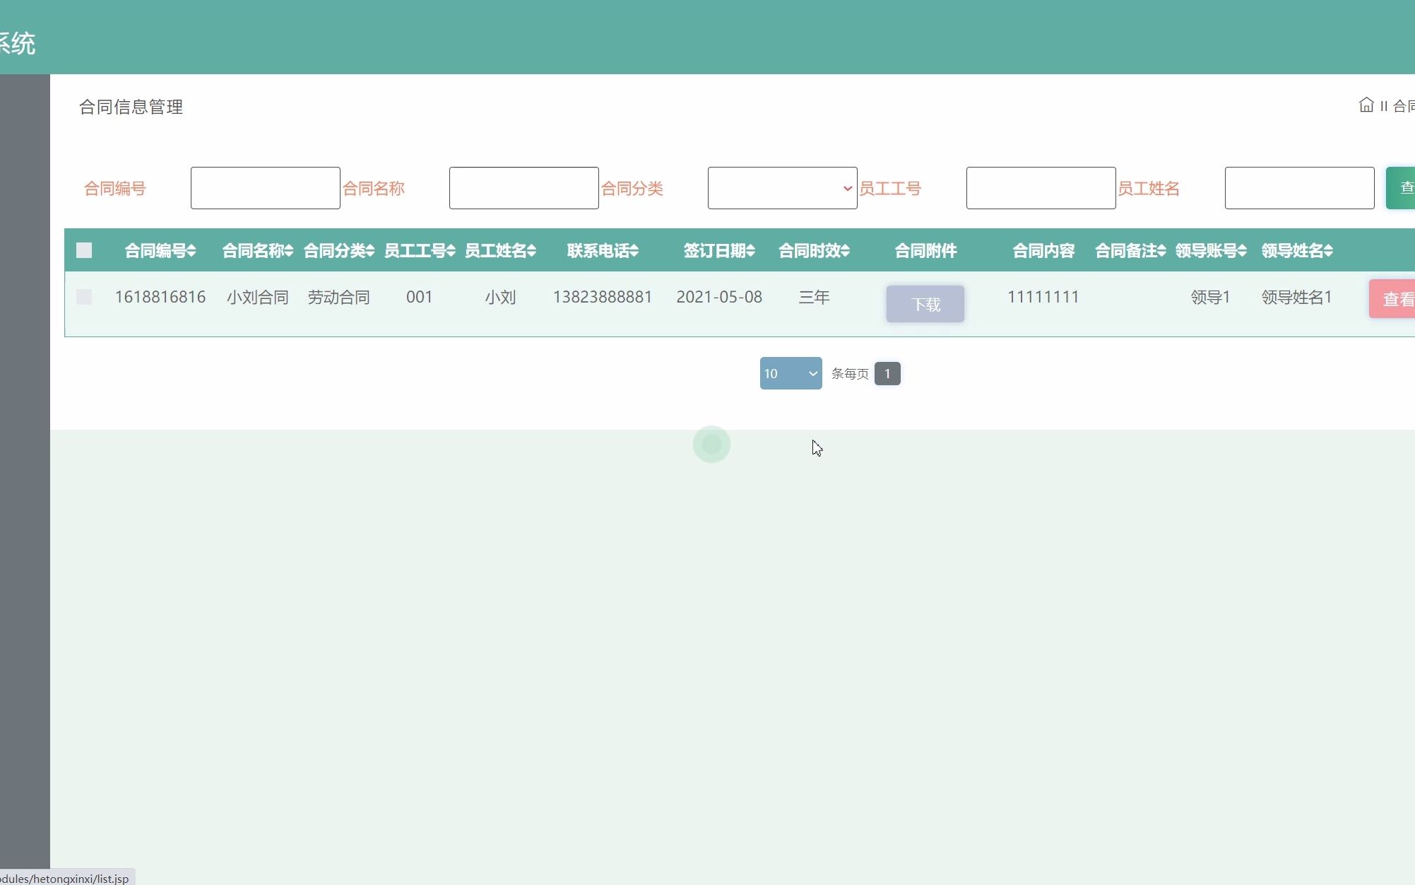Click the 11111111 contract content cell
The width and height of the screenshot is (1415, 885).
tap(1043, 297)
